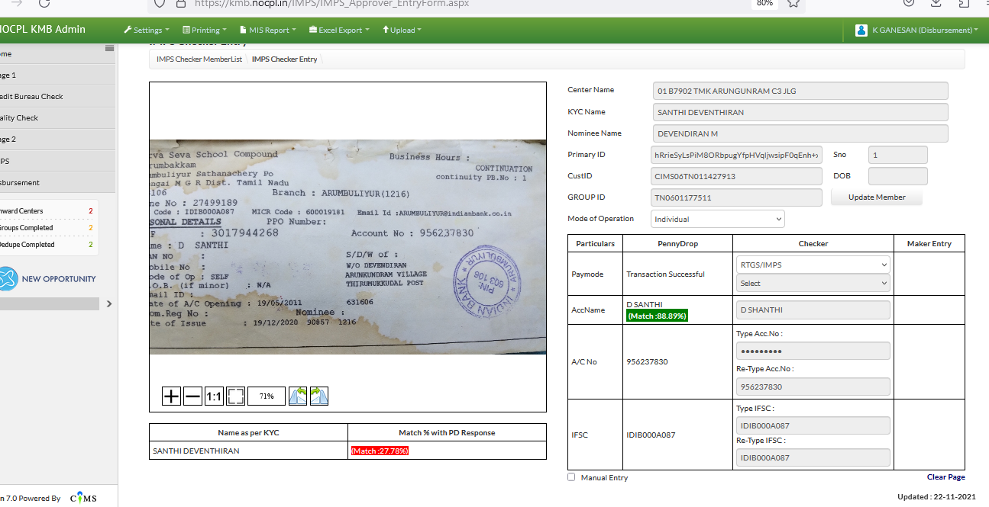
Task: Click the Match 27.78% badge
Action: [x=380, y=451]
